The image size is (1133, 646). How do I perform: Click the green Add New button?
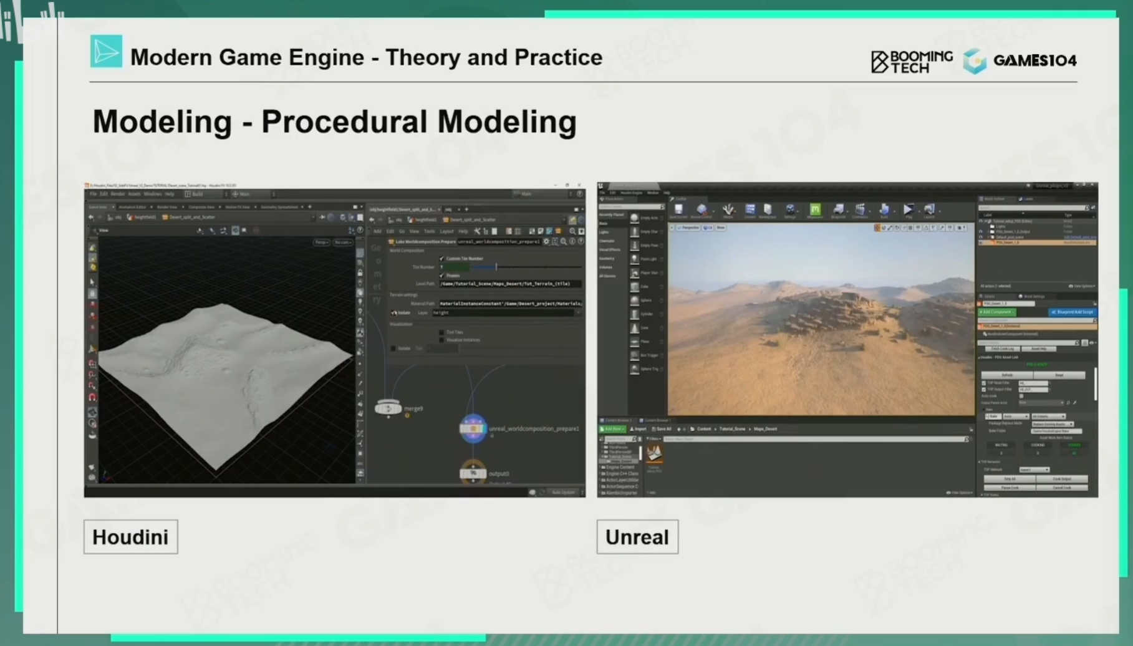(x=612, y=429)
